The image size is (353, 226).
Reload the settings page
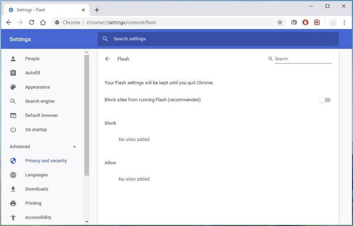pyautogui.click(x=31, y=22)
